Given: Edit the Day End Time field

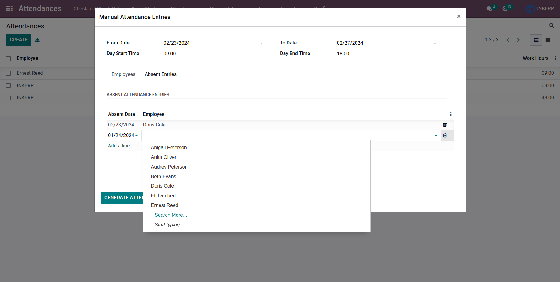Looking at the screenshot, I should tap(386, 54).
